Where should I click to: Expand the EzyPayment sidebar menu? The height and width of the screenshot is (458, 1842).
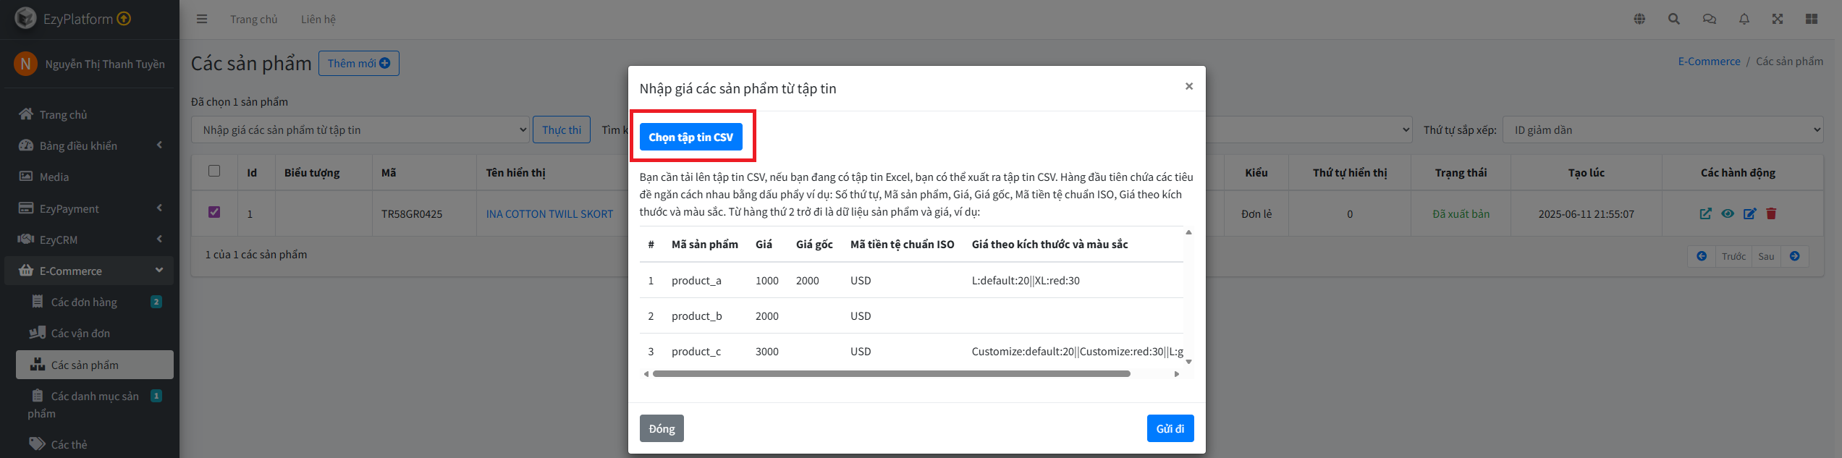(x=90, y=208)
